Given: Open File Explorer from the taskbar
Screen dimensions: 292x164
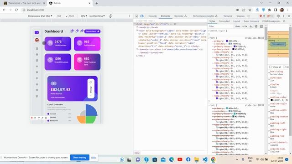Looking at the screenshot, I should tap(197, 159).
